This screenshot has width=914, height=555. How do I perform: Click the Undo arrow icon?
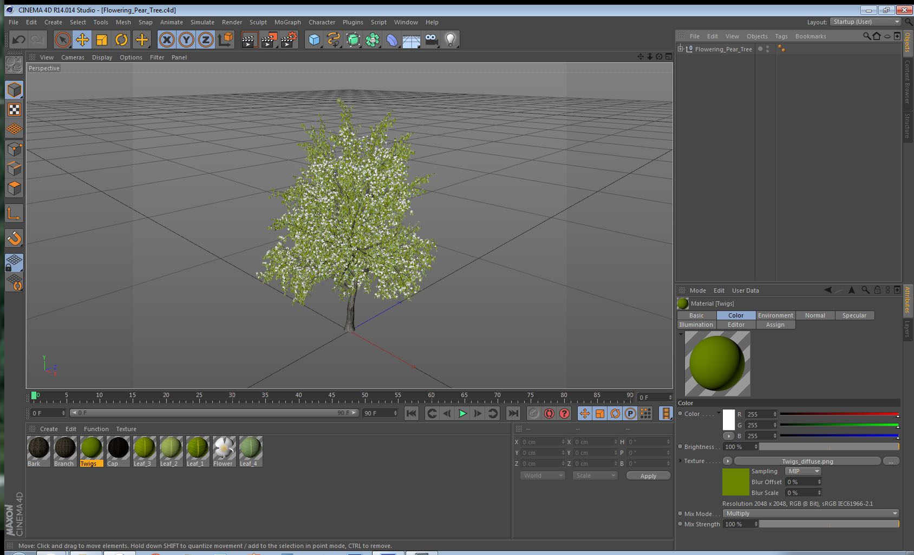point(18,39)
